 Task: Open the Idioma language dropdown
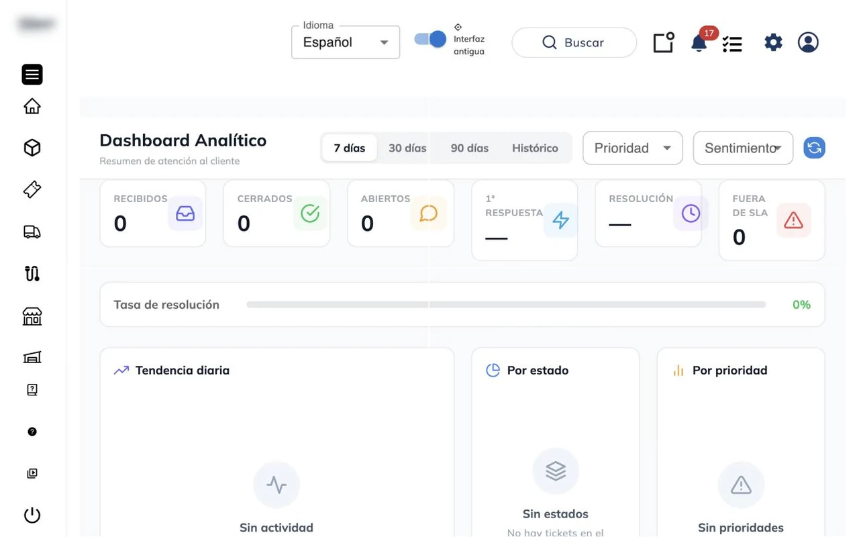[346, 42]
